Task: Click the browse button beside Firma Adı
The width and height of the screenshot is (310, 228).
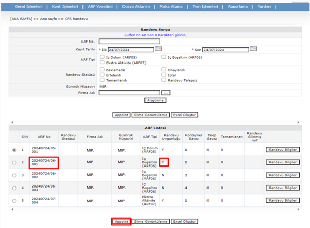Action: click(166, 93)
